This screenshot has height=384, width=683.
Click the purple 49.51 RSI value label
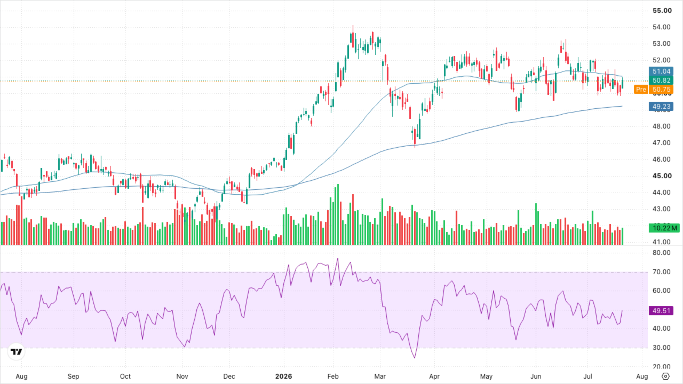[661, 311]
